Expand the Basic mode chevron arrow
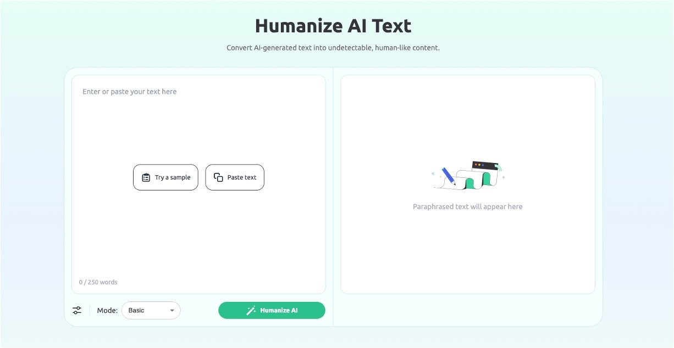The width and height of the screenshot is (674, 348). point(172,310)
